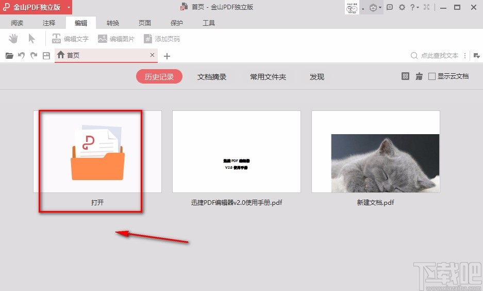
Task: Click the clear history broom icon
Action: [419, 76]
